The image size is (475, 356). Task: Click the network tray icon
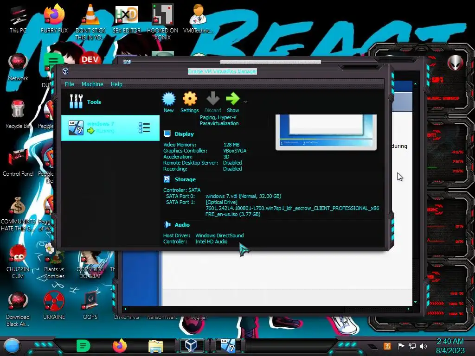point(412,346)
